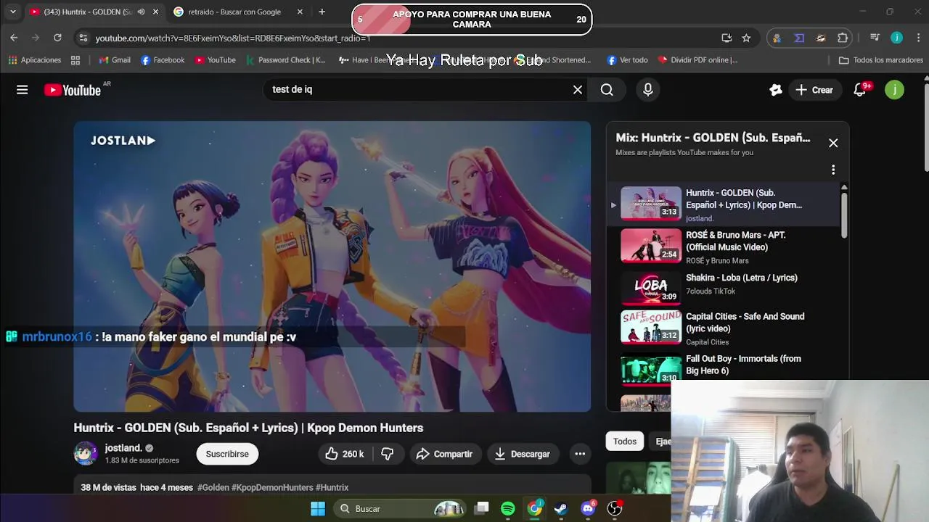Open the Facebook bookmark
Screen dimensions: 929x522
pyautogui.click(x=163, y=60)
